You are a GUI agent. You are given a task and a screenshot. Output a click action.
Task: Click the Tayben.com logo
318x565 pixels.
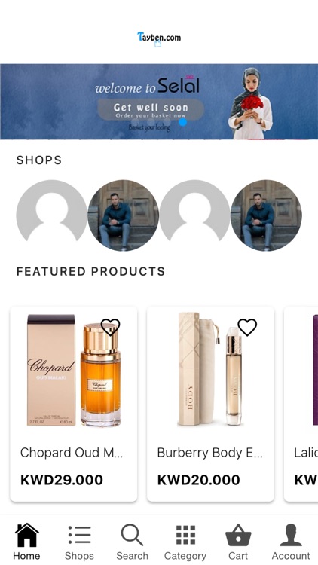pos(159,38)
